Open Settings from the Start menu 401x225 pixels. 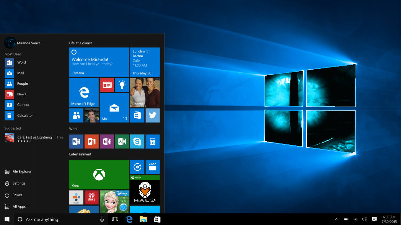coord(19,183)
